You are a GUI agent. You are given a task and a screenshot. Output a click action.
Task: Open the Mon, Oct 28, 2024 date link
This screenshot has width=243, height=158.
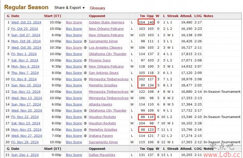pyautogui.click(x=26, y=41)
